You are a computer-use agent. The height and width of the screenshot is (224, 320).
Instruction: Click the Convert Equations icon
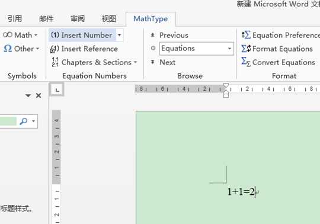click(246, 62)
